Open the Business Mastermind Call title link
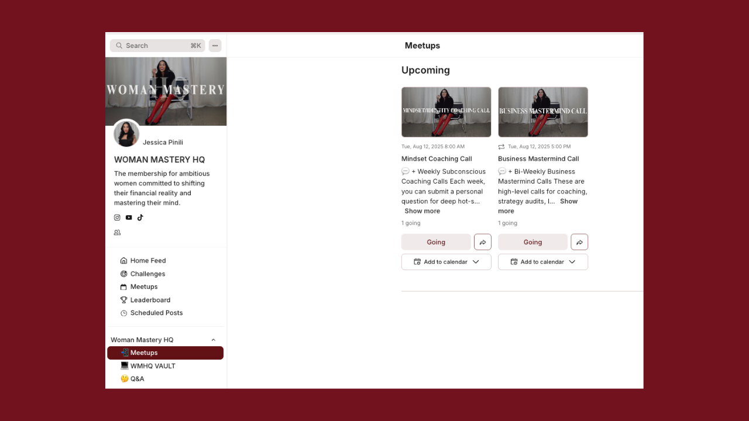 point(538,158)
